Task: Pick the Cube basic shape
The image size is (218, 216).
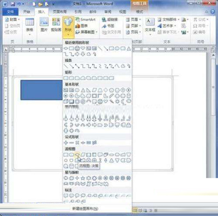Action: [x=66, y=101]
